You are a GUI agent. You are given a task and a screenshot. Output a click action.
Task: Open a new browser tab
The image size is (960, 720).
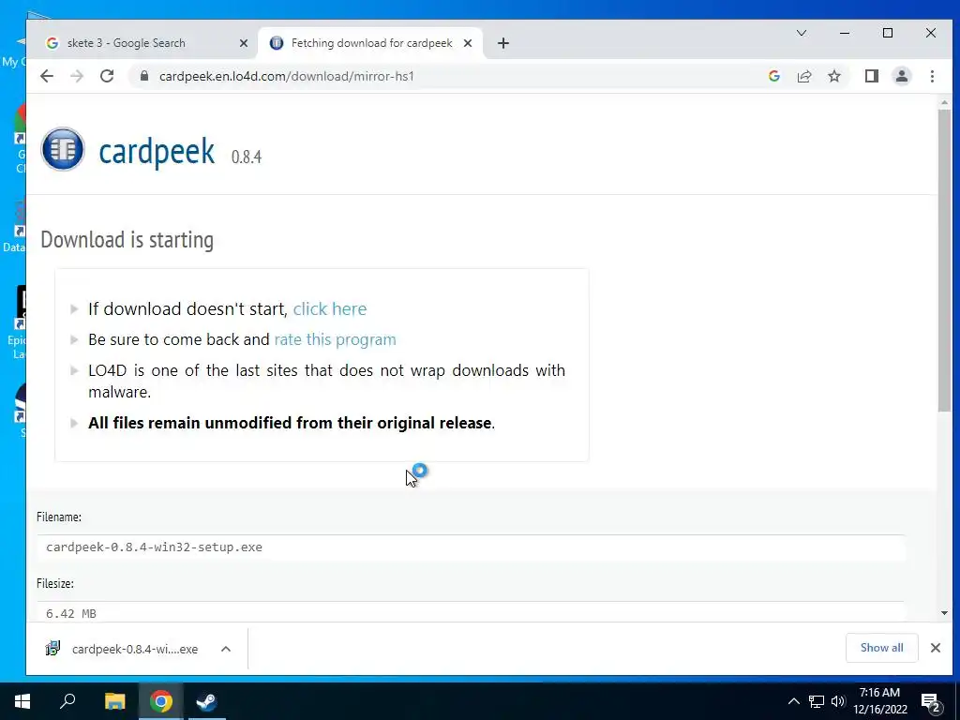coord(502,43)
